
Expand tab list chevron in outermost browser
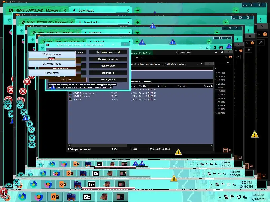[235, 11]
